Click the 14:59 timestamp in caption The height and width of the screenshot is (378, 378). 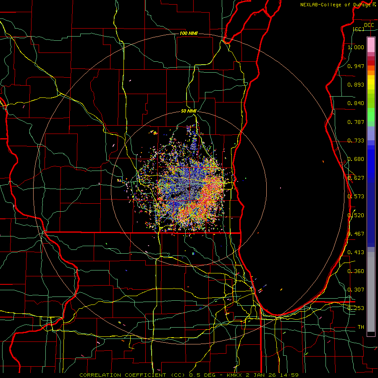click(x=289, y=375)
